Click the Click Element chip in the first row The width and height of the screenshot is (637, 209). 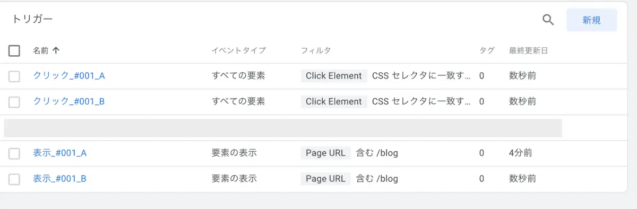point(334,76)
